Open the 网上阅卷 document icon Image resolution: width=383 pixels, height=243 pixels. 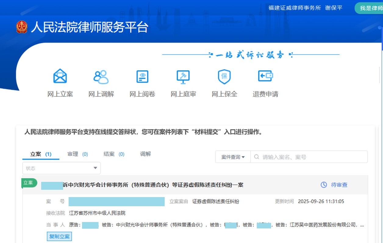click(142, 77)
